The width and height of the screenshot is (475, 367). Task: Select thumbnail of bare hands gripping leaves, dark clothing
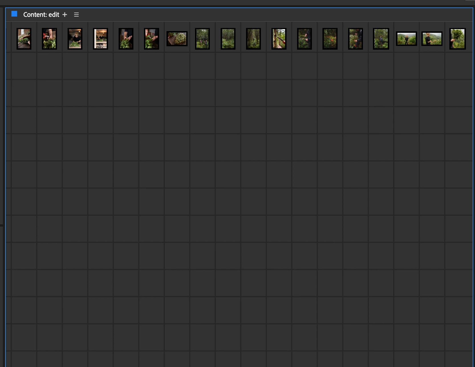[126, 39]
